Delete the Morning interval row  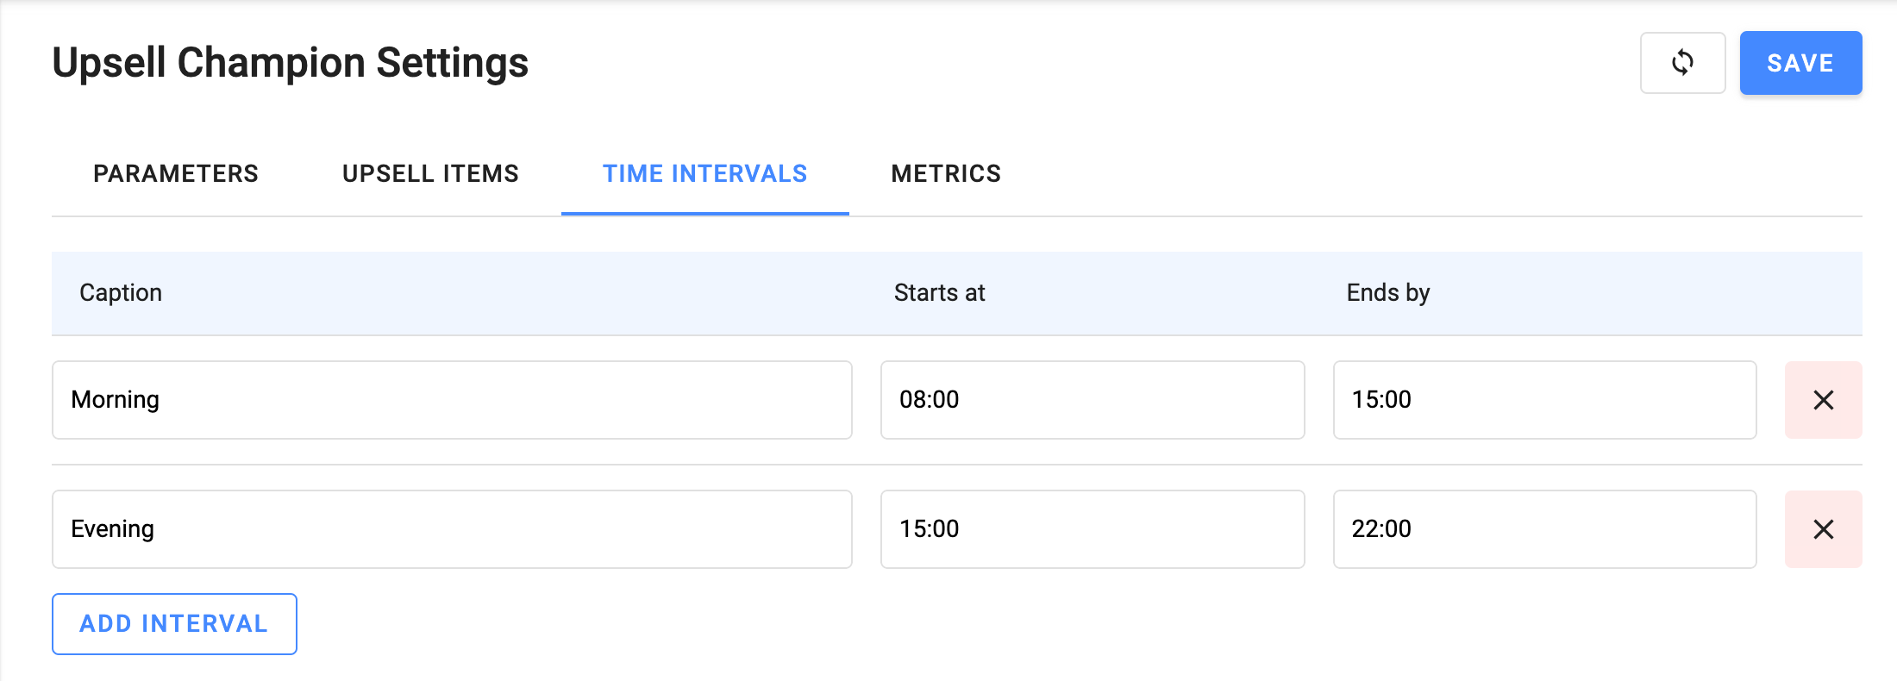pyautogui.click(x=1823, y=400)
